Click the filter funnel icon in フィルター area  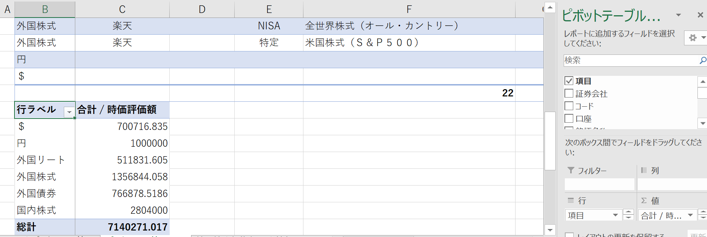(571, 170)
